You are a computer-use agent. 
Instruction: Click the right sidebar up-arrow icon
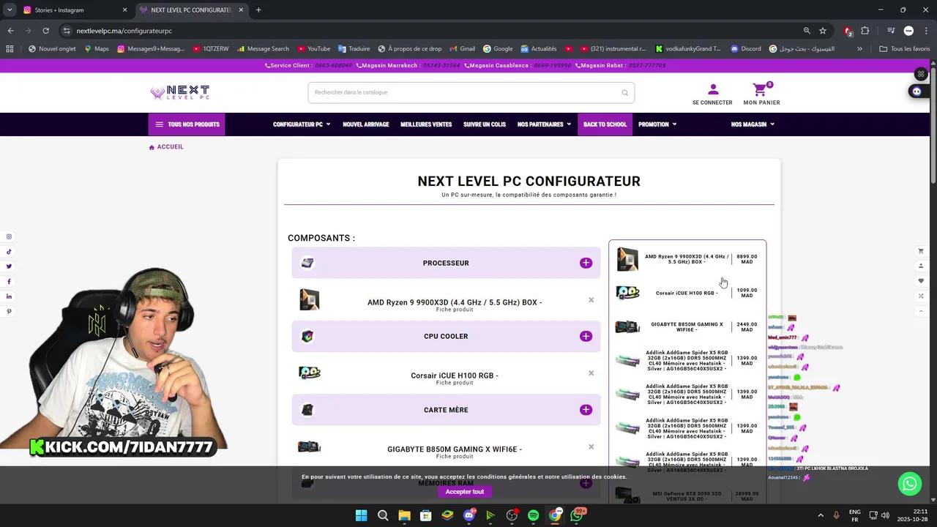click(921, 311)
